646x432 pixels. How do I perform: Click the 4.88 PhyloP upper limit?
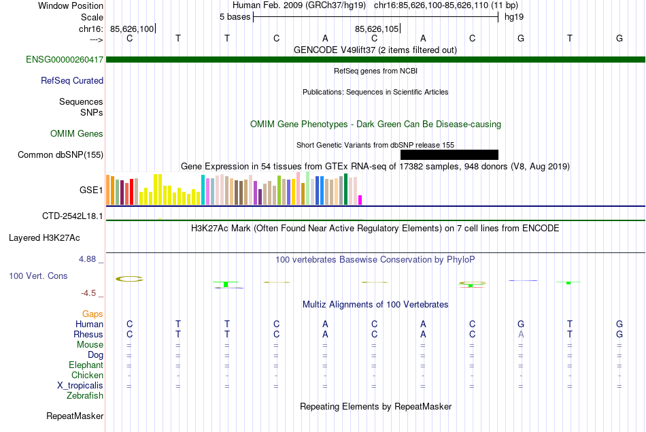(87, 259)
